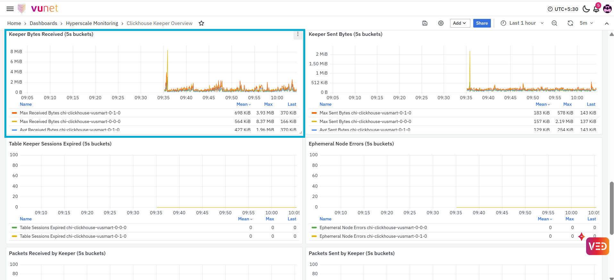Screen dimensions: 614x280
Task: Zoom out the time range
Action: (x=554, y=23)
